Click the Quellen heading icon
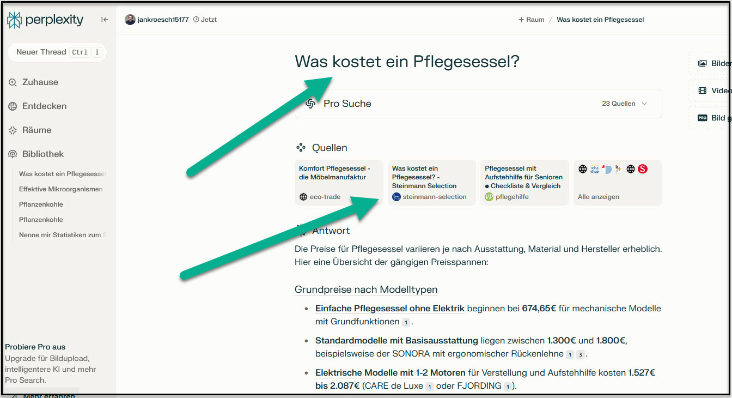 click(x=301, y=148)
